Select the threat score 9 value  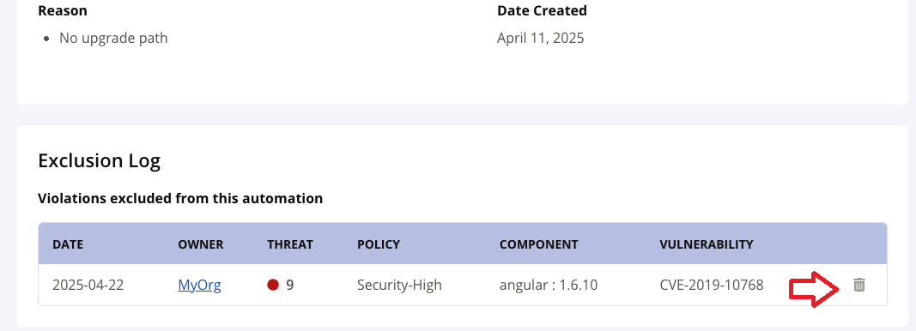point(290,285)
